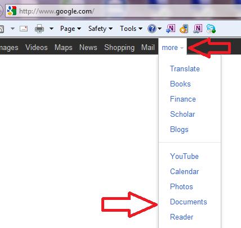Click the blue Help question mark icon
Image resolution: width=241 pixels, height=228 pixels.
[152, 29]
